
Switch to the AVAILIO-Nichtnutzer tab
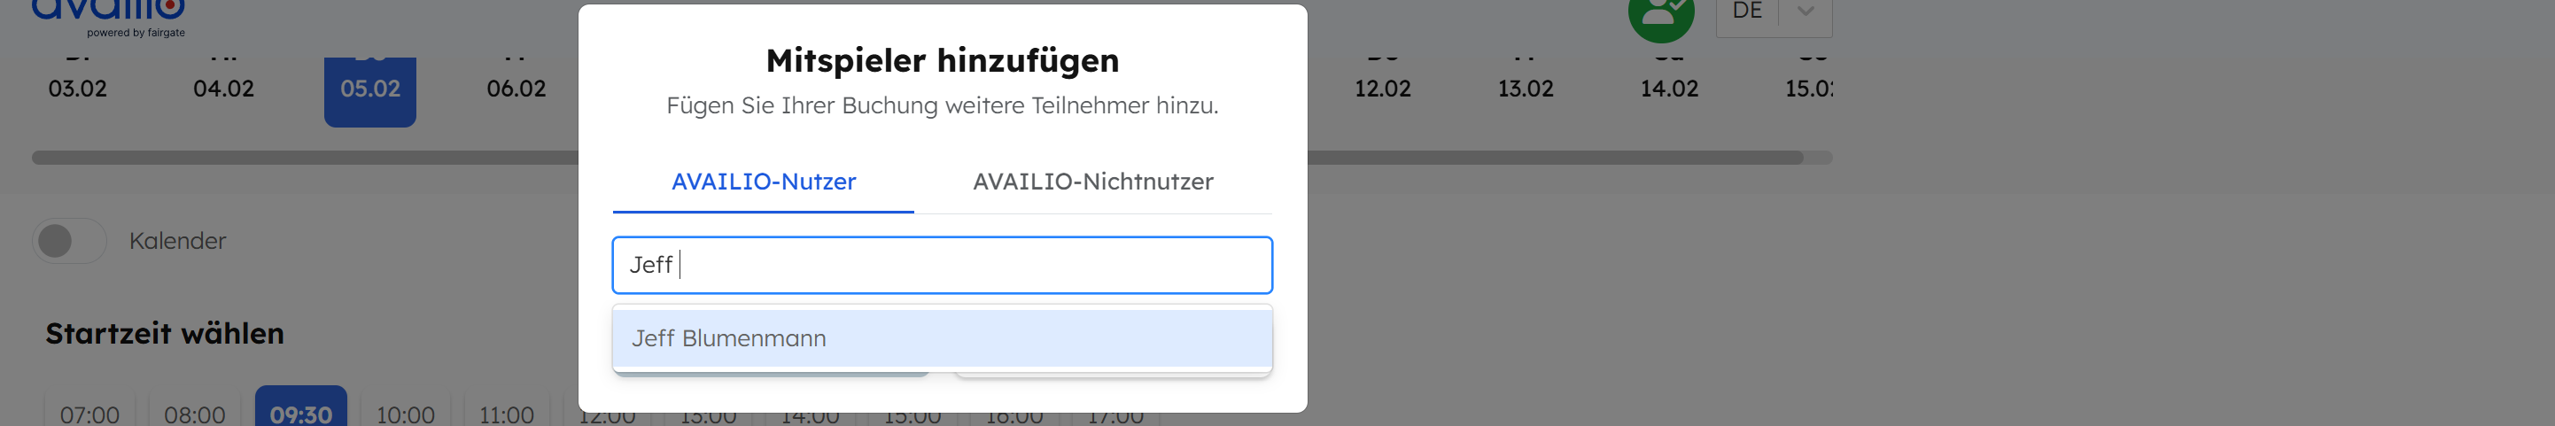(1092, 182)
